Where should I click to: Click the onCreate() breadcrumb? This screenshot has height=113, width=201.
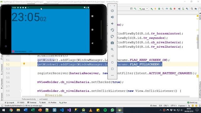[43, 99]
